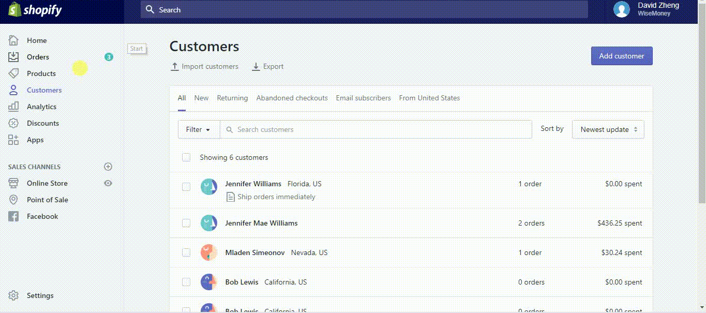The image size is (706, 313).
Task: Open the Newest update sort dropdown
Action: coord(608,129)
